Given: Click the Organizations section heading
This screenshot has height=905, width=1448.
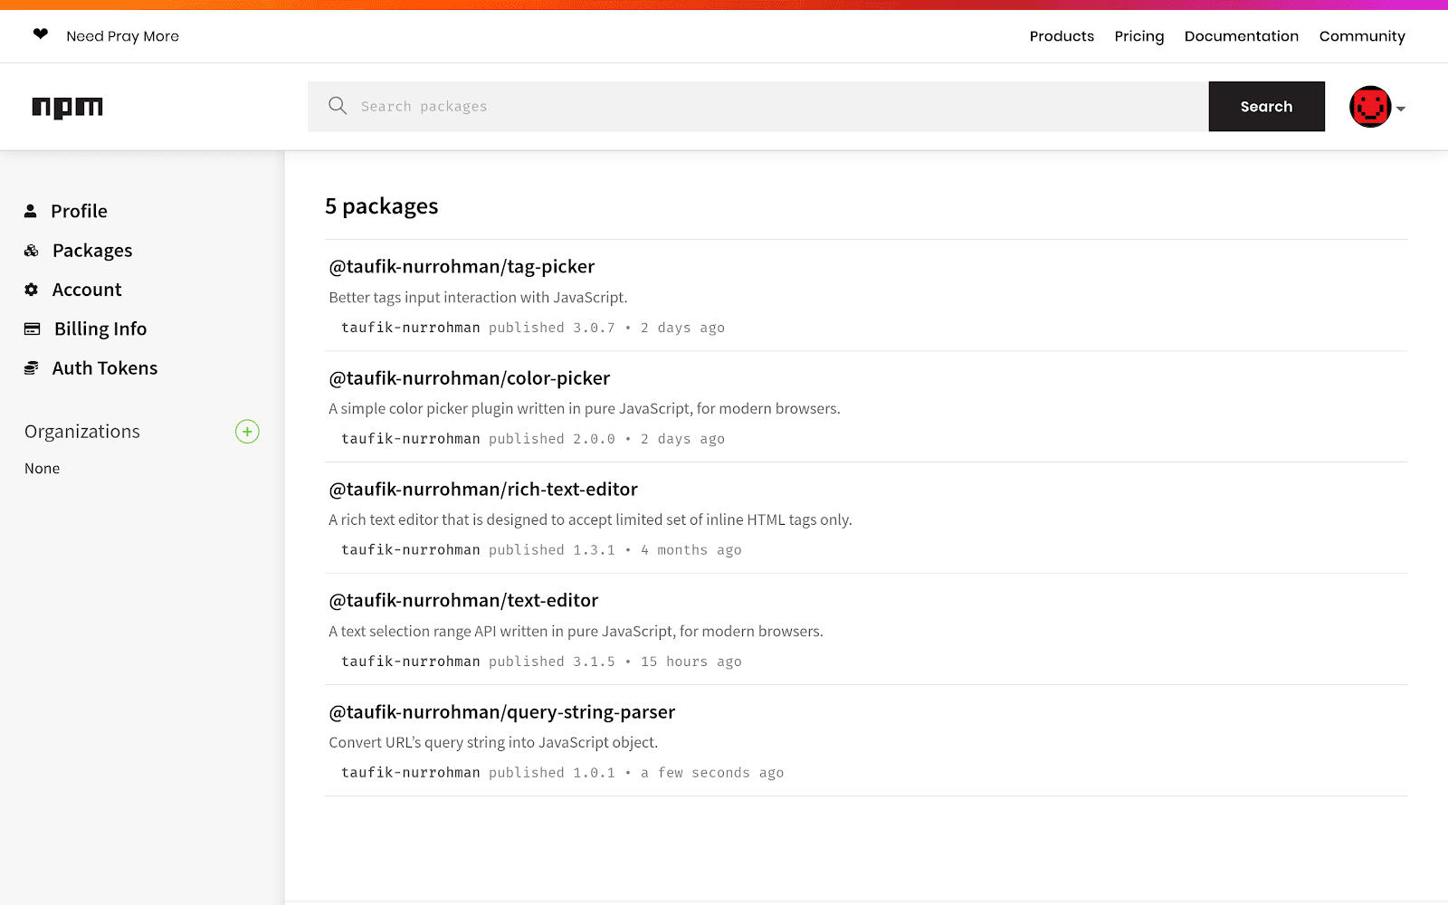Looking at the screenshot, I should tap(82, 432).
